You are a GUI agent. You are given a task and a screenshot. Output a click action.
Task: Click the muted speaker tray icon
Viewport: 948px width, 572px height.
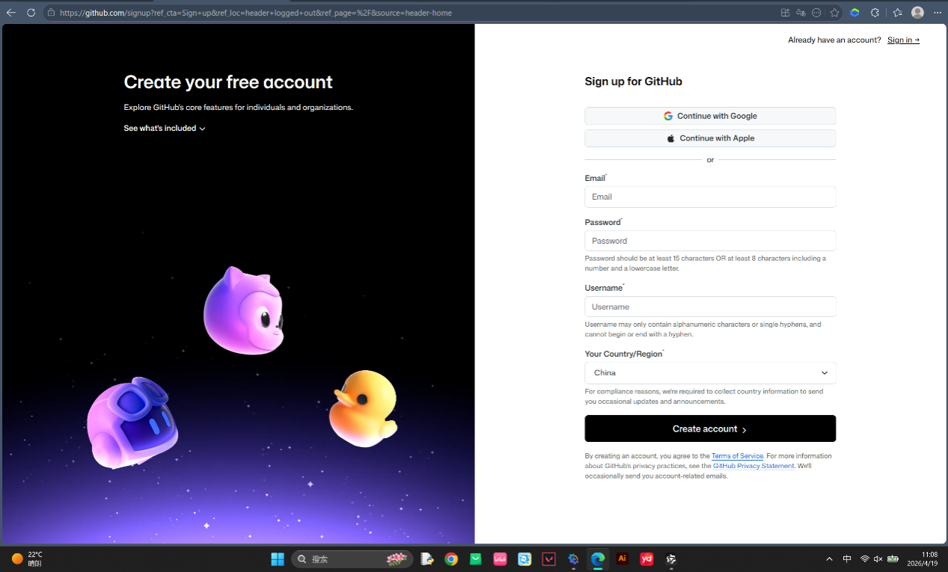[878, 559]
